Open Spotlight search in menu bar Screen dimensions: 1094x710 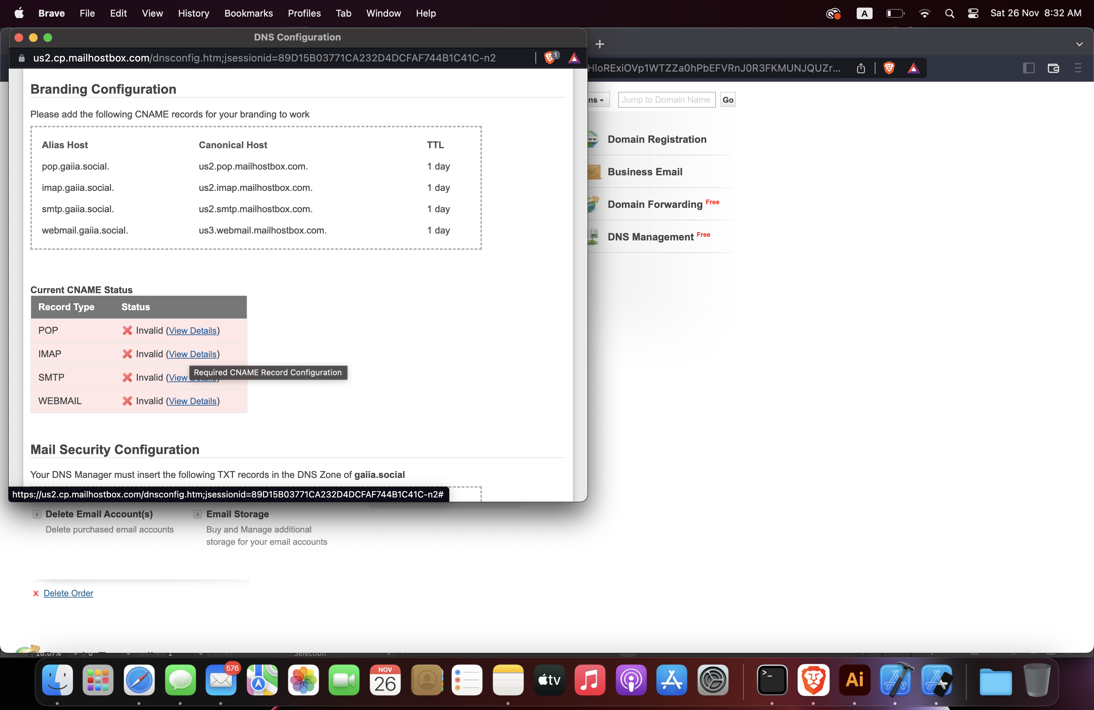pyautogui.click(x=950, y=13)
